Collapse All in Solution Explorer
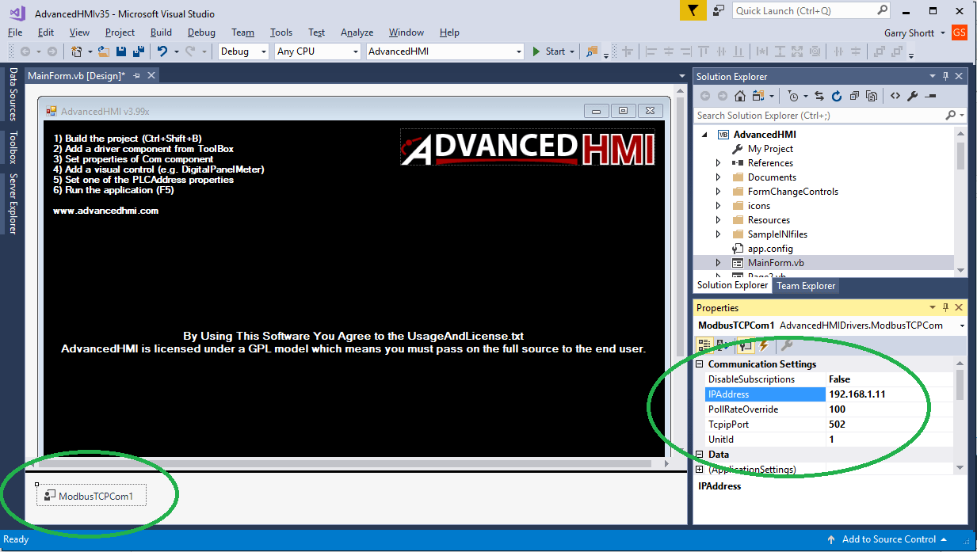The image size is (977, 552). (x=854, y=96)
